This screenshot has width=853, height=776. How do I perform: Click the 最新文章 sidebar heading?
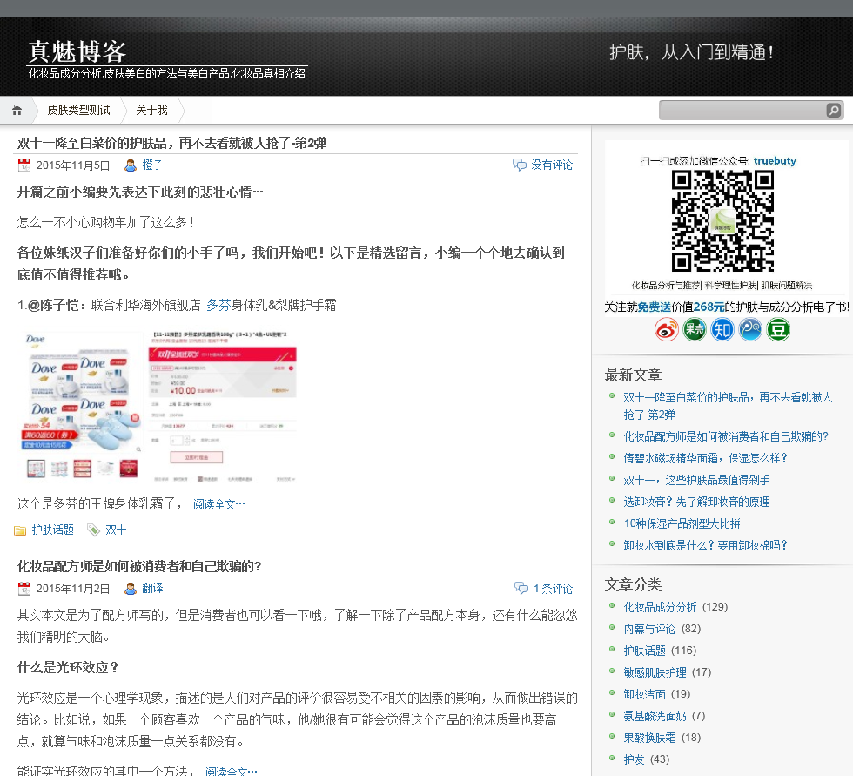pyautogui.click(x=633, y=375)
